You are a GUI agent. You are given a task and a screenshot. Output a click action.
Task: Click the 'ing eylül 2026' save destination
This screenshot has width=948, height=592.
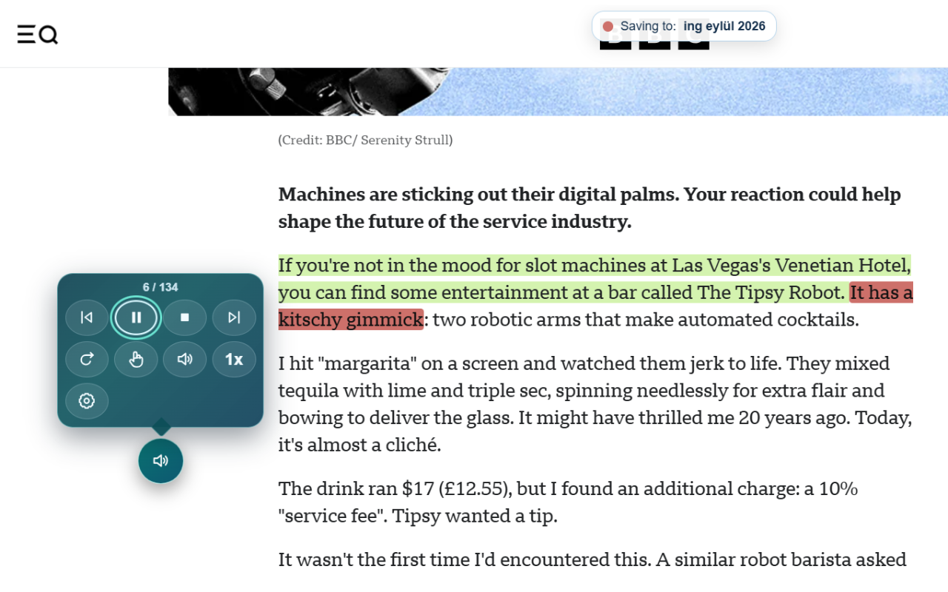point(724,27)
